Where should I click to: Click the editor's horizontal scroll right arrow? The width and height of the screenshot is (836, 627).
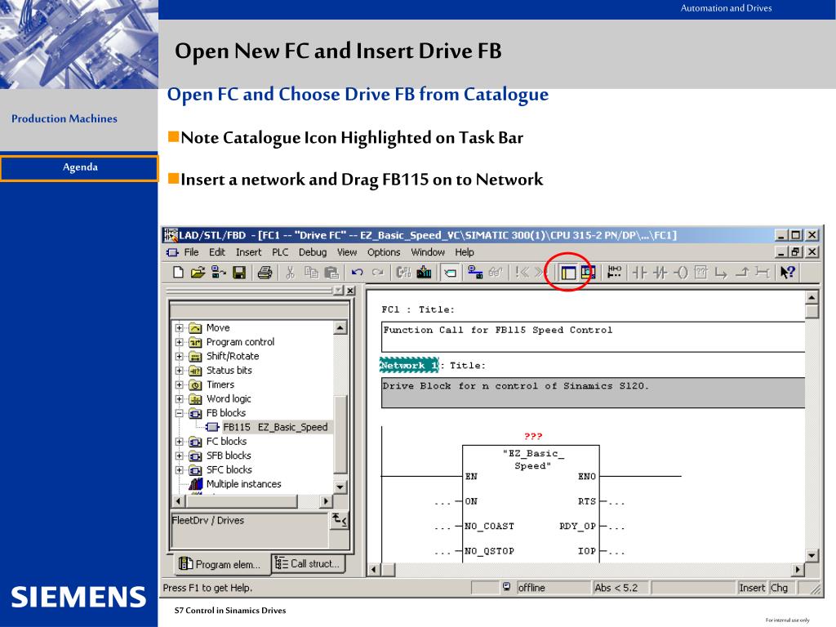[x=798, y=569]
